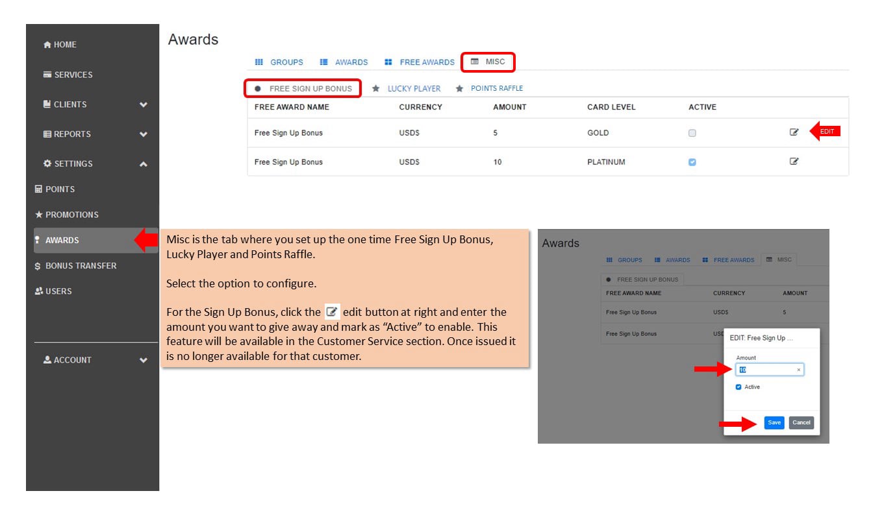Click the reports table icon

(x=47, y=134)
